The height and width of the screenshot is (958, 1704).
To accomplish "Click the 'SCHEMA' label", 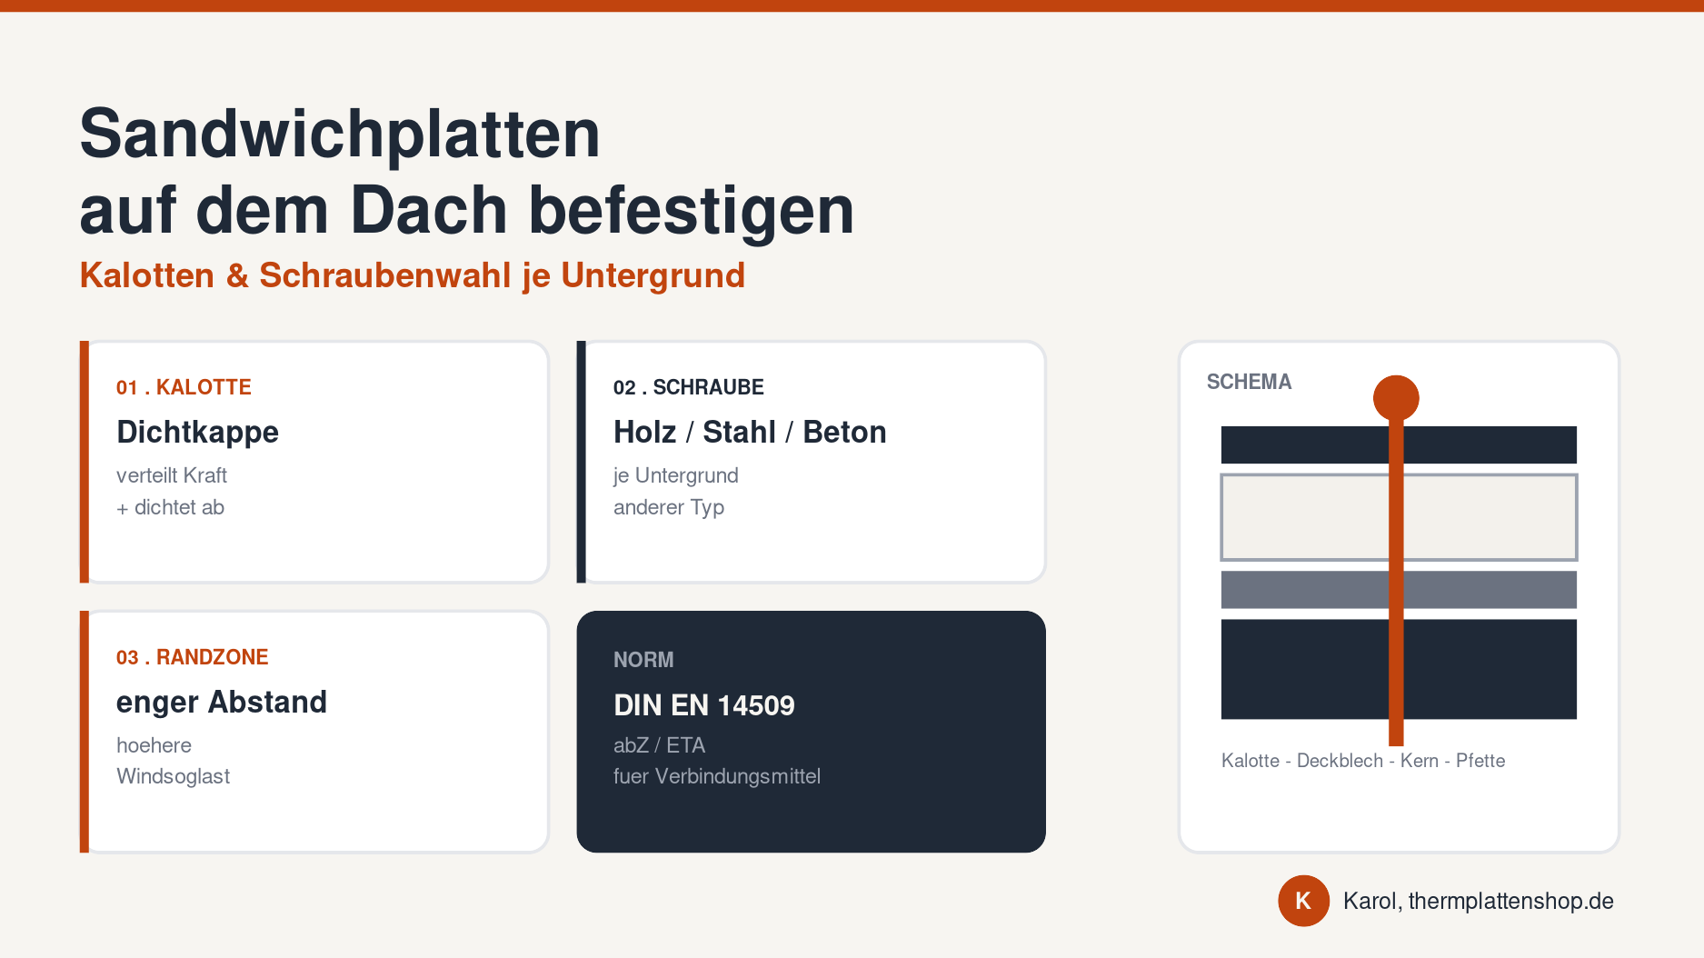I will (x=1249, y=382).
